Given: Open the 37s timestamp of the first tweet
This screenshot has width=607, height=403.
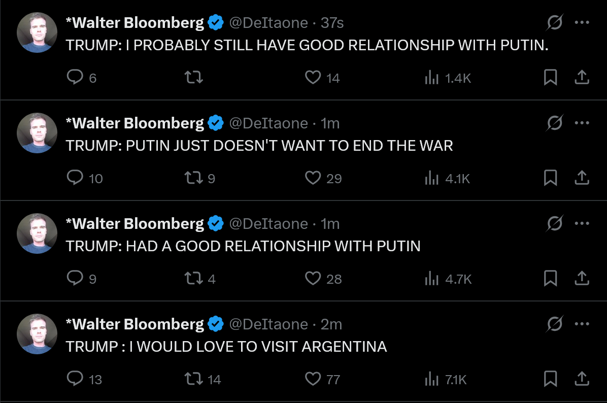Looking at the screenshot, I should [332, 23].
